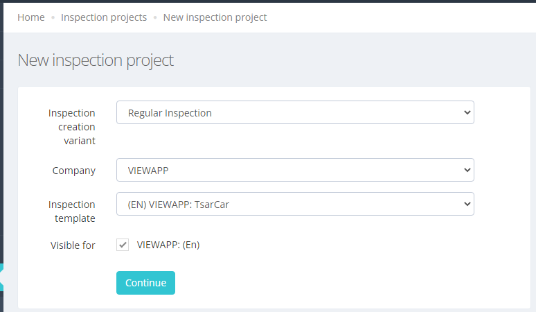Click the Company field label
Screen dimensions: 536x312
coord(74,171)
